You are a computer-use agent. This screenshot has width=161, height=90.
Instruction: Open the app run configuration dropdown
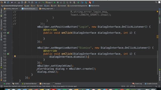click(x=49, y=2)
